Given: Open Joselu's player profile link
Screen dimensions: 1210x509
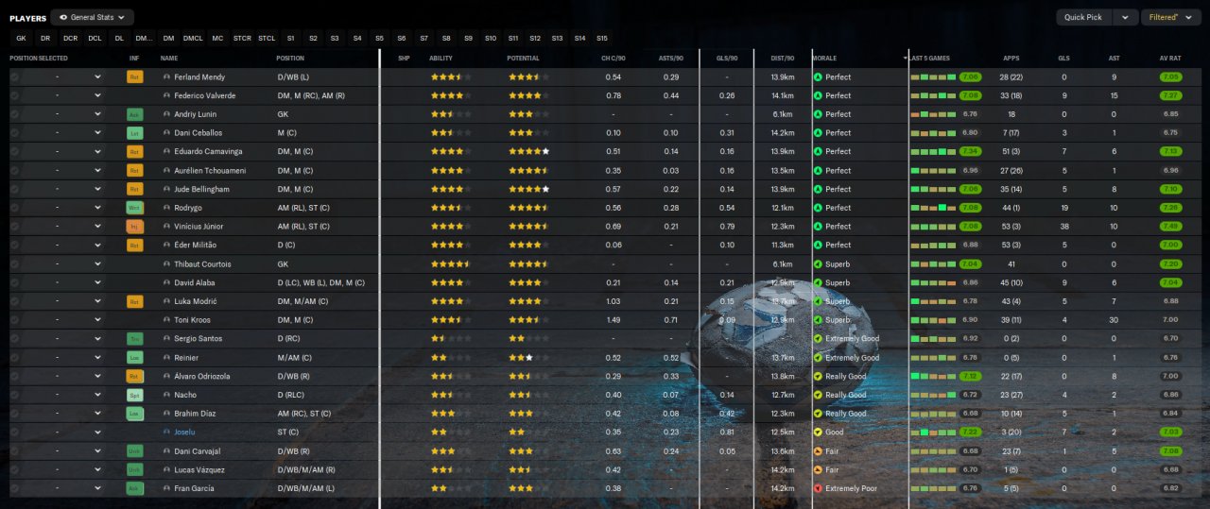Looking at the screenshot, I should tap(184, 433).
